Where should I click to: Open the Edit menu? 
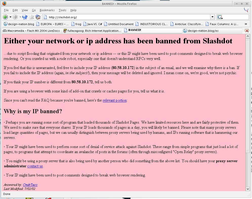(15, 10)
